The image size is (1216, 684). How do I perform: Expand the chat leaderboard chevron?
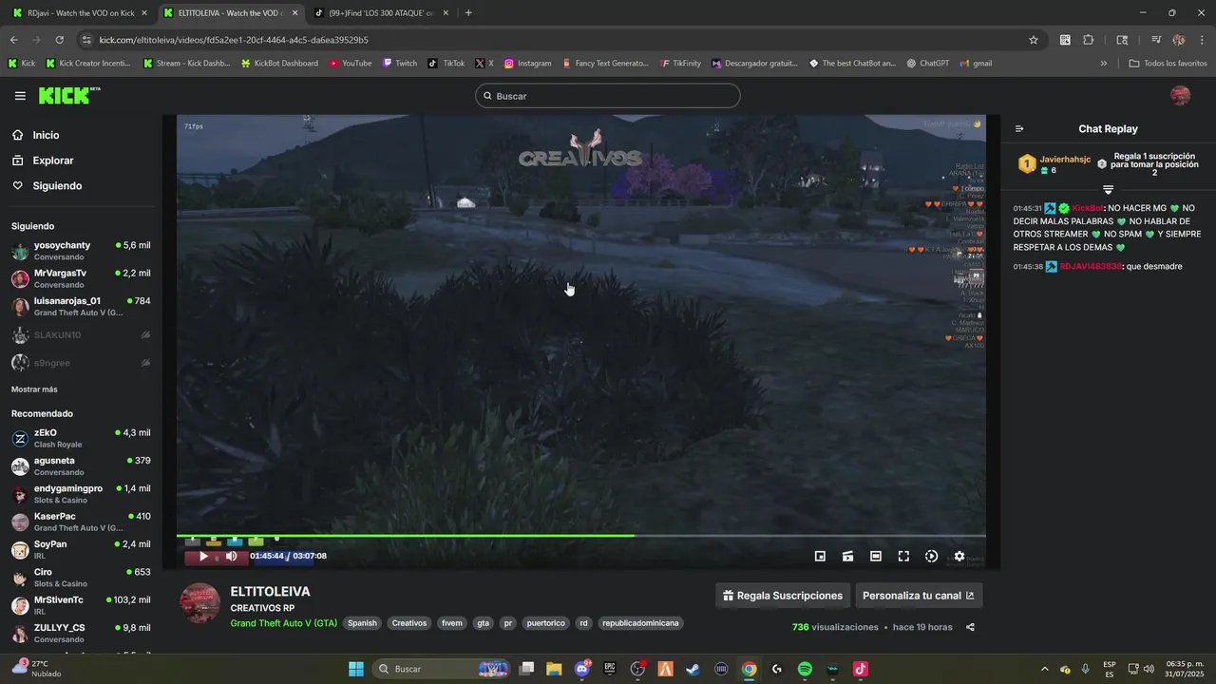(x=1108, y=190)
